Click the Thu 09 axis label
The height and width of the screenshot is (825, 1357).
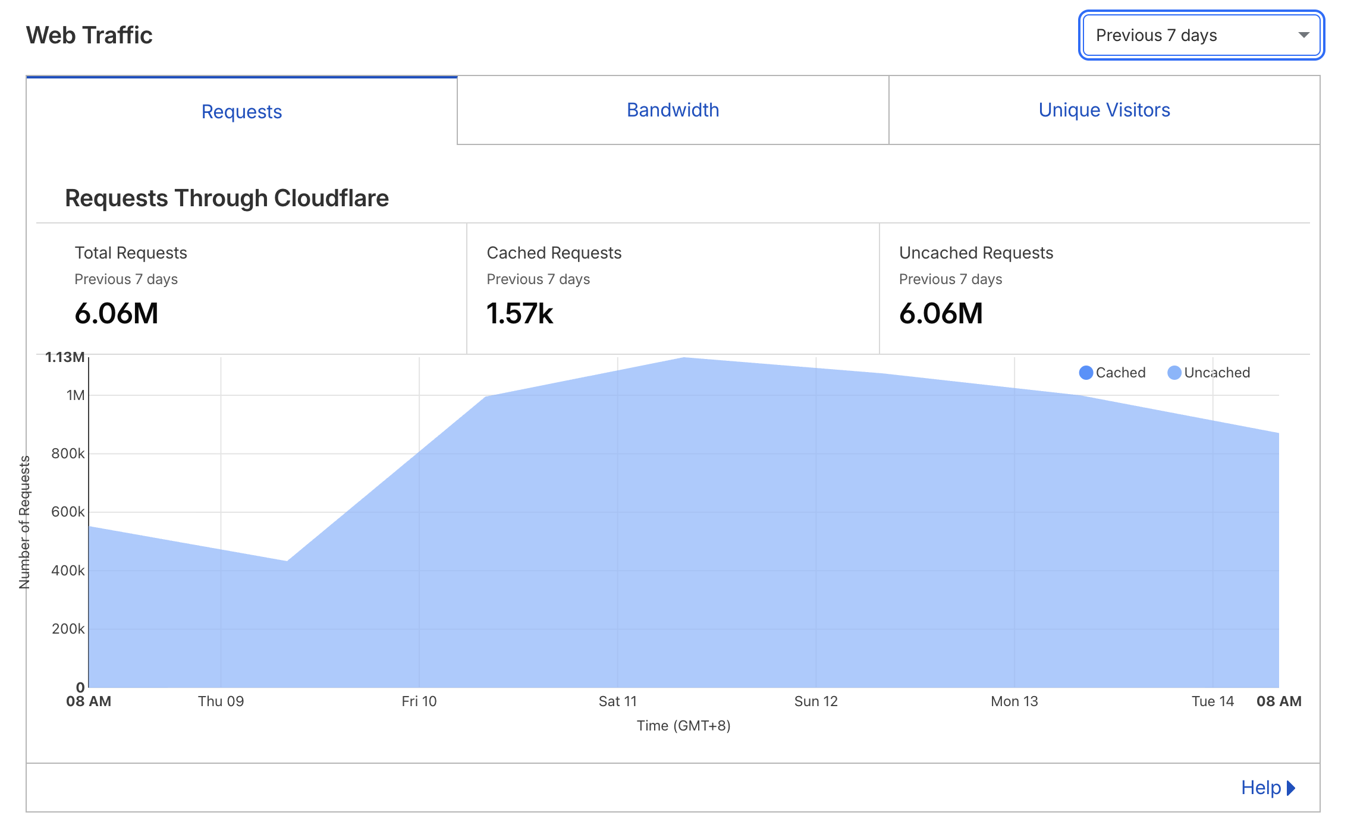click(x=221, y=701)
